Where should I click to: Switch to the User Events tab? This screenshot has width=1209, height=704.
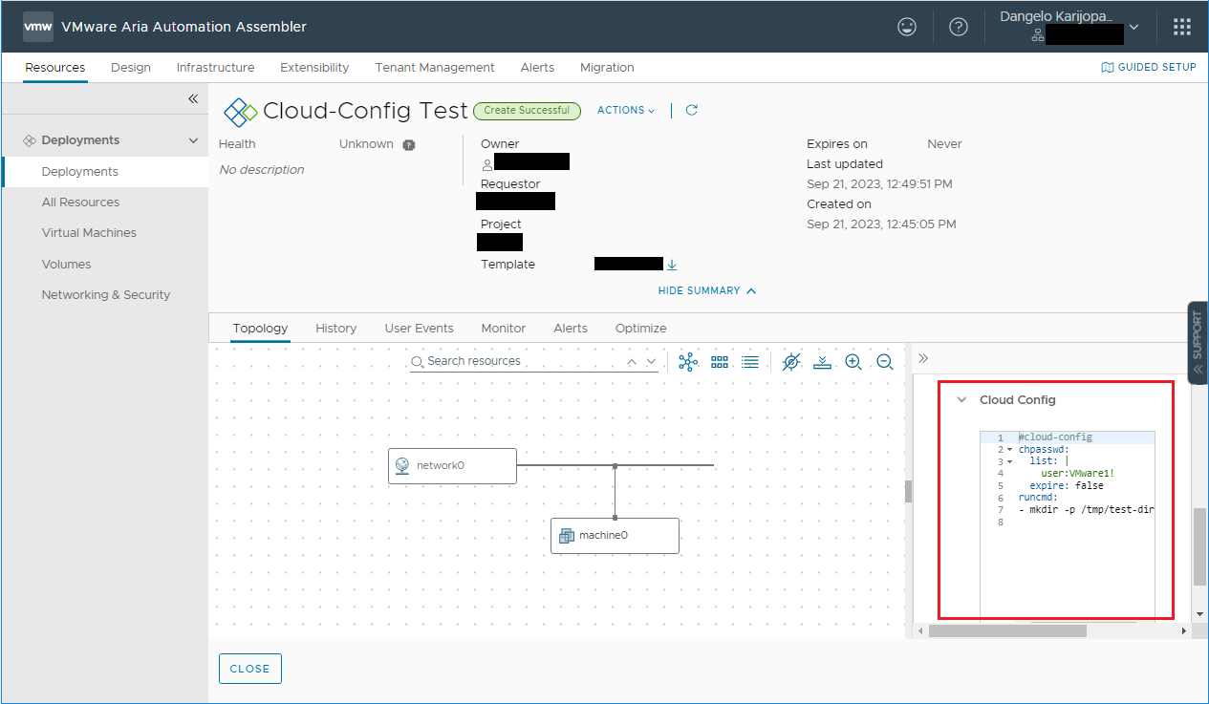click(x=419, y=328)
